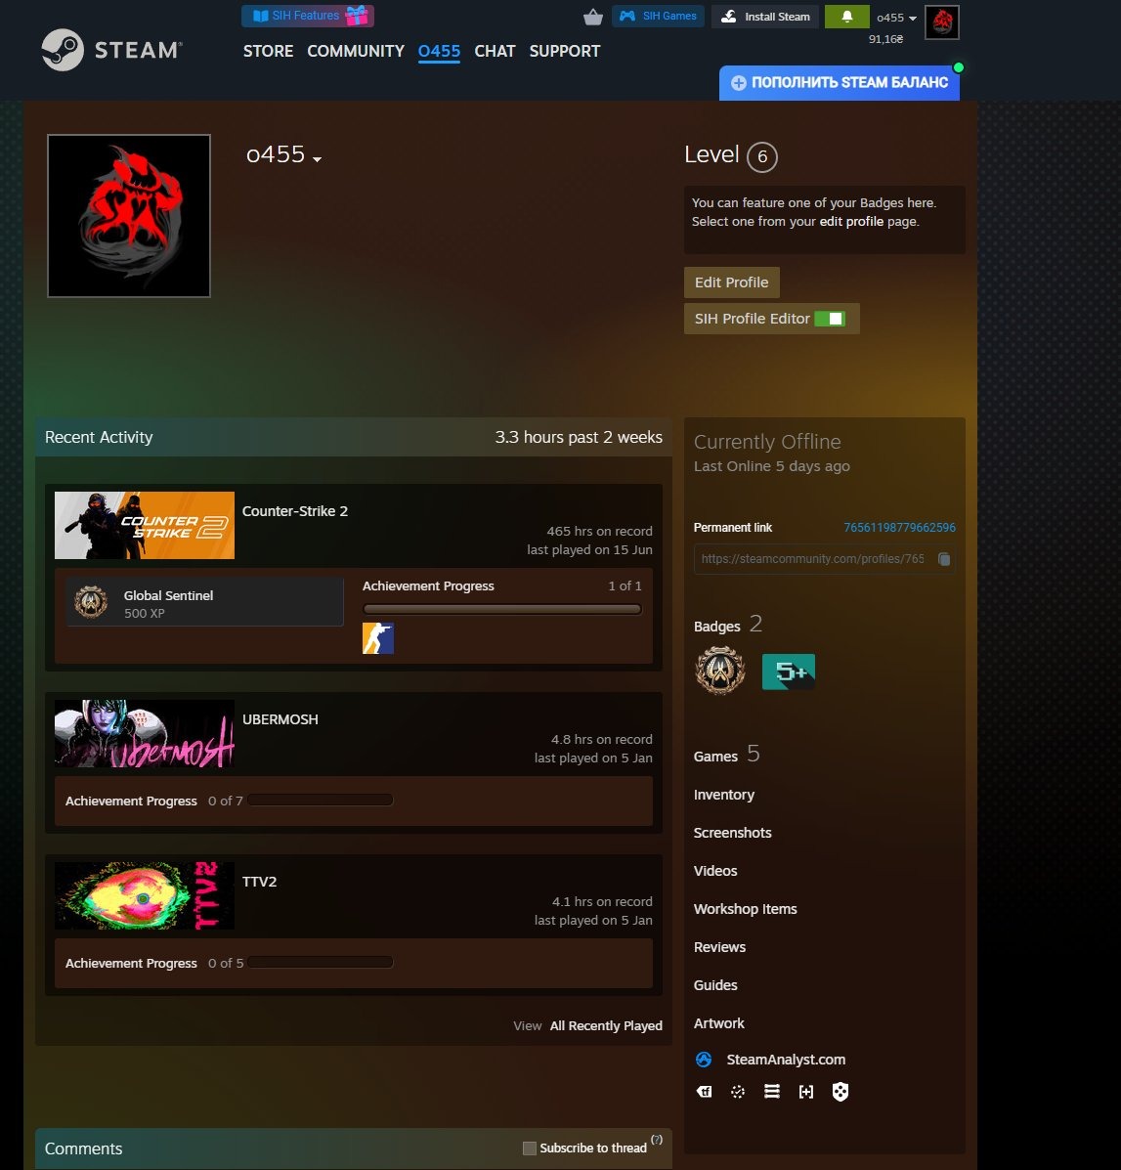Open the COMMUNITY menu item
1121x1170 pixels.
coord(356,51)
